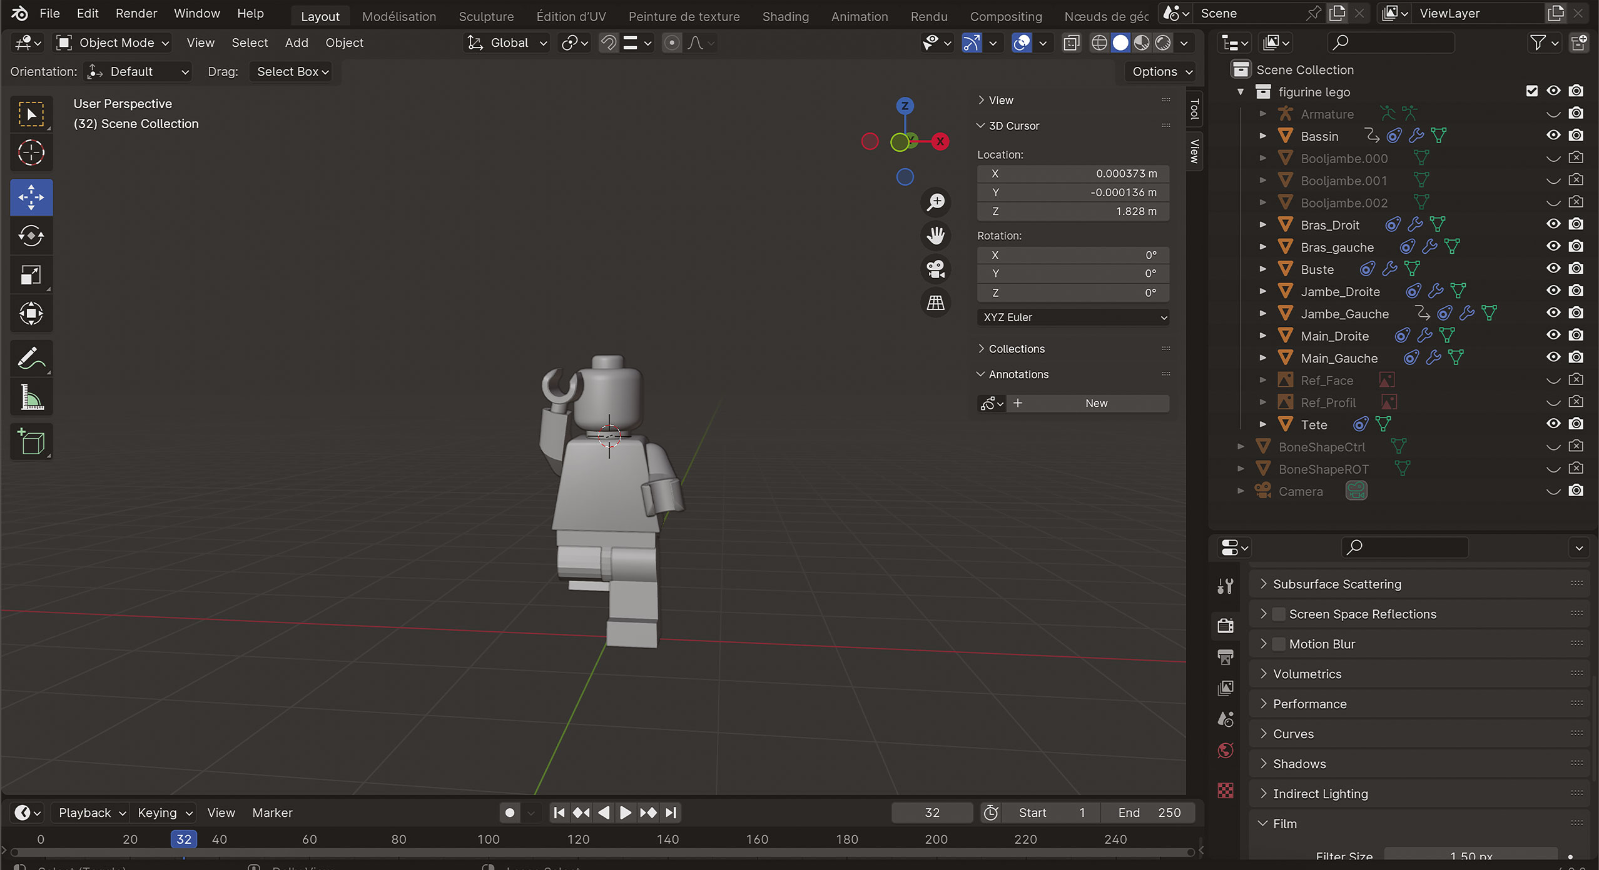The height and width of the screenshot is (870, 1599).
Task: Click the Add Cube tool icon
Action: tap(31, 442)
